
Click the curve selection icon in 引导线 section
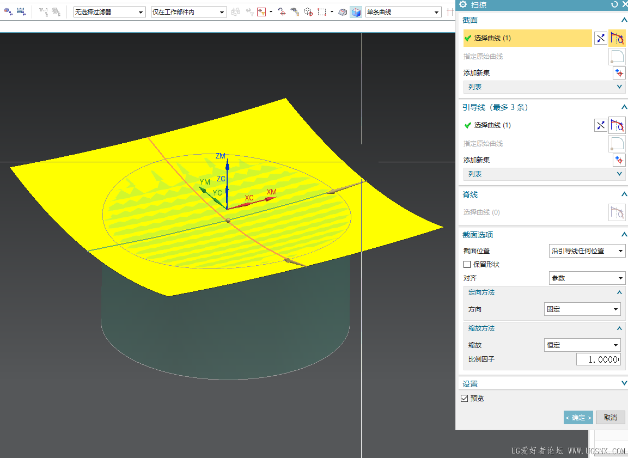tap(617, 125)
